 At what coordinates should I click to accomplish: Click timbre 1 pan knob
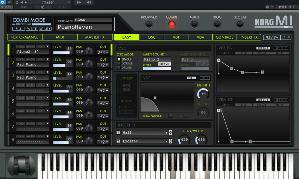[89, 51]
